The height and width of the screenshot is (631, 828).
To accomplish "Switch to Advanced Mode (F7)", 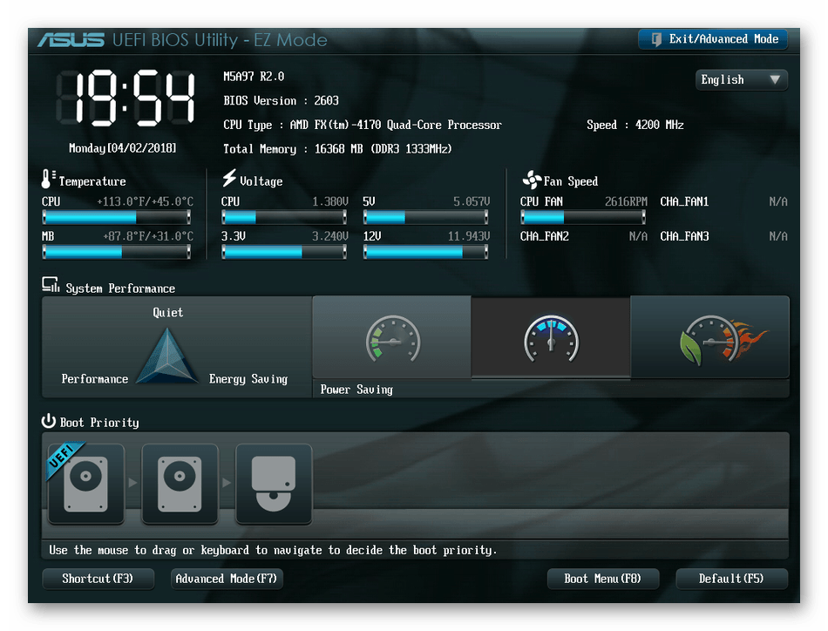I will click(227, 579).
